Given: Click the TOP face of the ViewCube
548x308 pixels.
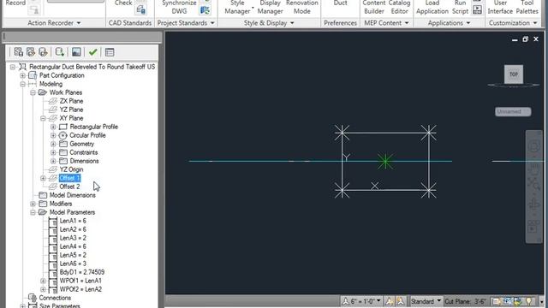Looking at the screenshot, I should pyautogui.click(x=514, y=74).
